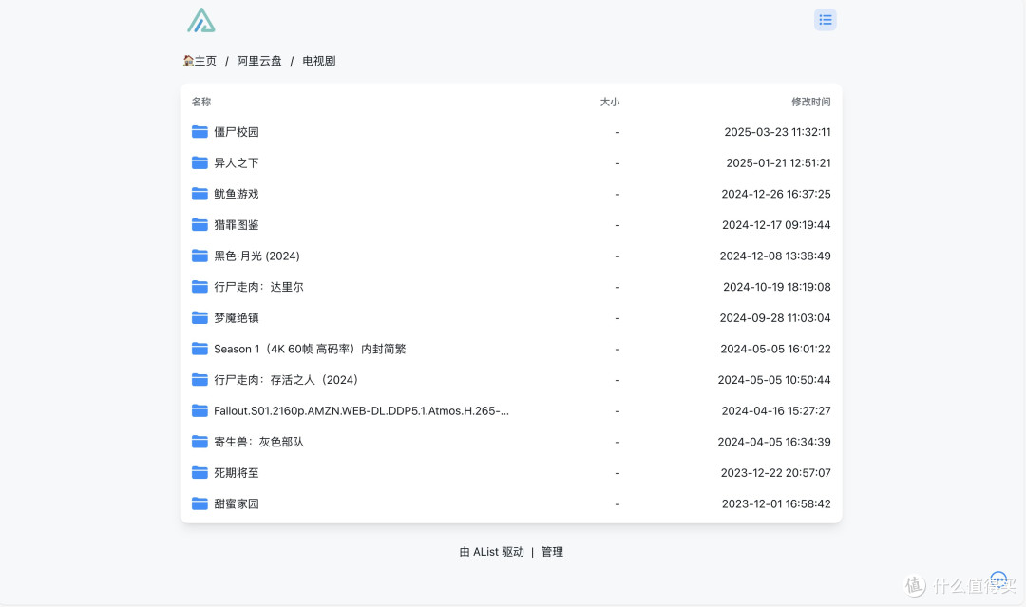Click the date 2023-12-22 20:57:07
The height and width of the screenshot is (607, 1026).
click(x=775, y=472)
